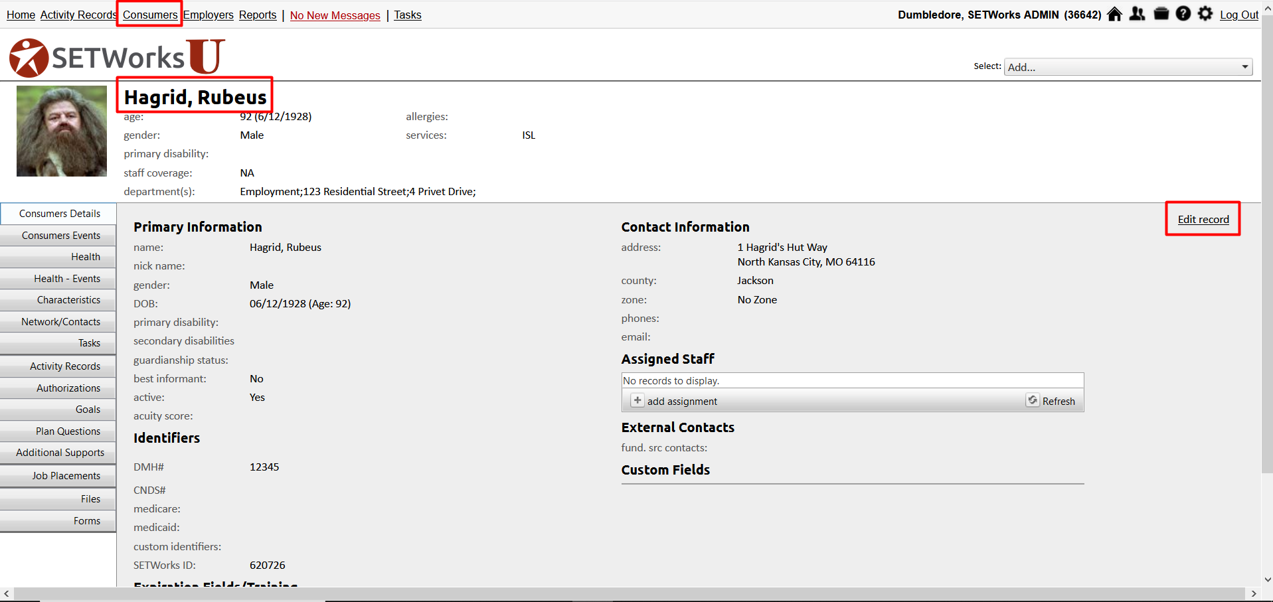1273x602 pixels.
Task: Open help via the question mark icon
Action: pyautogui.click(x=1183, y=14)
